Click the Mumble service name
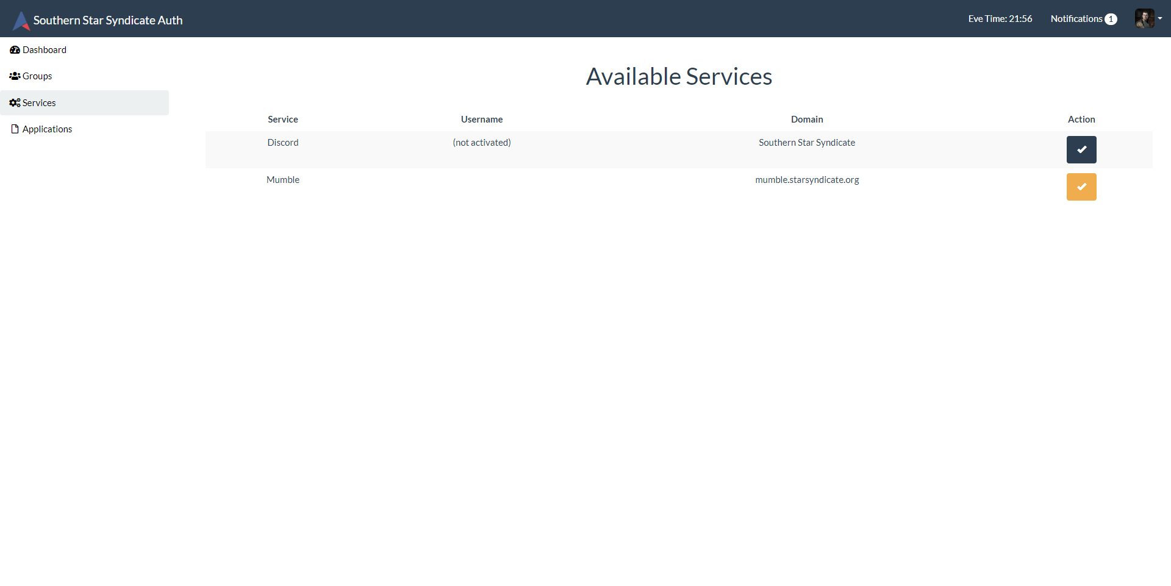The height and width of the screenshot is (586, 1171). [283, 180]
